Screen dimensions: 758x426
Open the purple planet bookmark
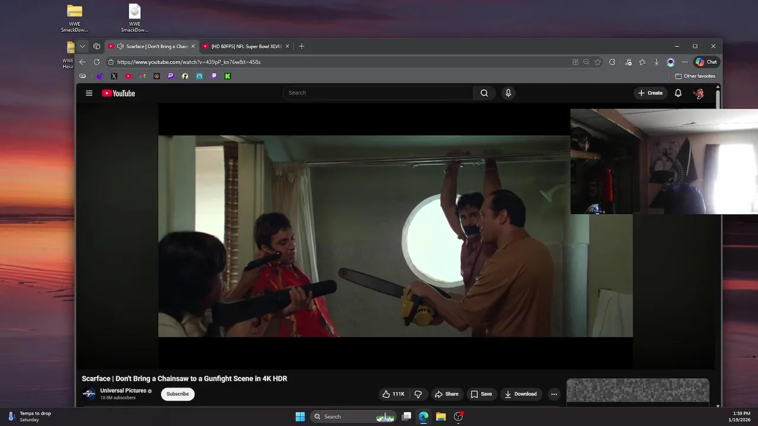click(99, 76)
